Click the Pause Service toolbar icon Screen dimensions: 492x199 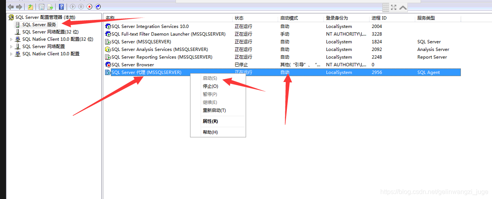[x=81, y=7]
